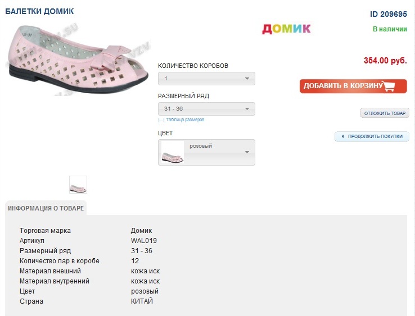Select the small shoe thumbnail below the photo

click(78, 185)
